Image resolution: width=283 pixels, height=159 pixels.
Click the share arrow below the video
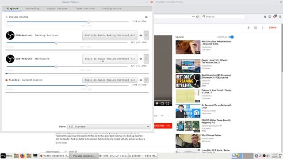tap(162, 116)
